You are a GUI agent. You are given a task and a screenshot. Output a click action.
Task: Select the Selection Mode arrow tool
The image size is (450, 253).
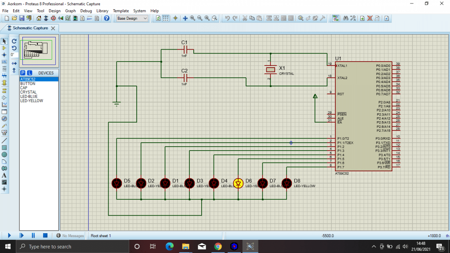click(4, 41)
